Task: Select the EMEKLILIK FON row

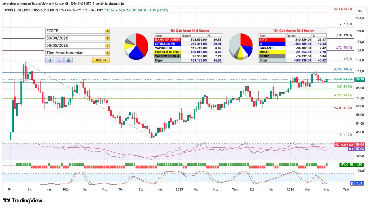Action: [x=188, y=52]
